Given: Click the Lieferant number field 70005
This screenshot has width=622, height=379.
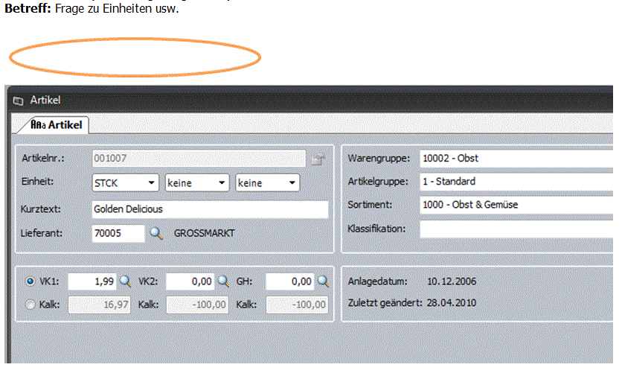Looking at the screenshot, I should point(118,233).
